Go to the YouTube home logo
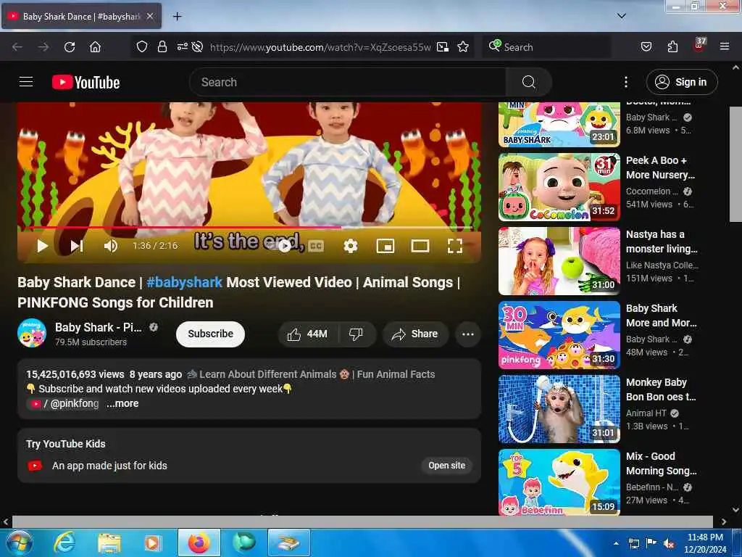Image resolution: width=742 pixels, height=557 pixels. click(x=86, y=82)
